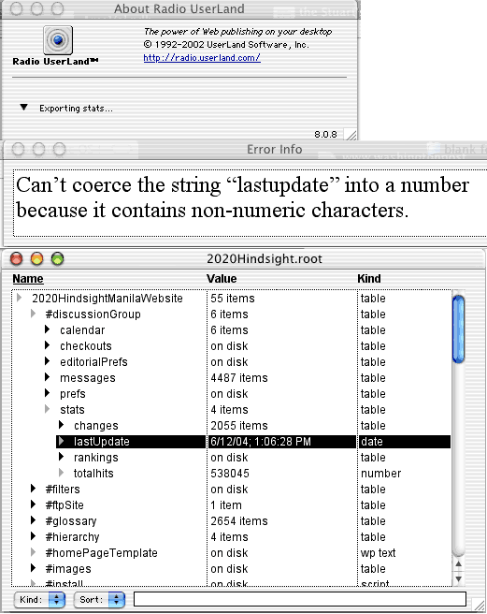Select the #ftpSite row name

point(64,504)
